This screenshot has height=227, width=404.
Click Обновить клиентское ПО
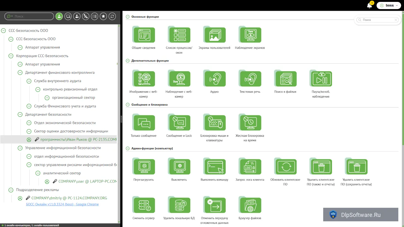(285, 166)
